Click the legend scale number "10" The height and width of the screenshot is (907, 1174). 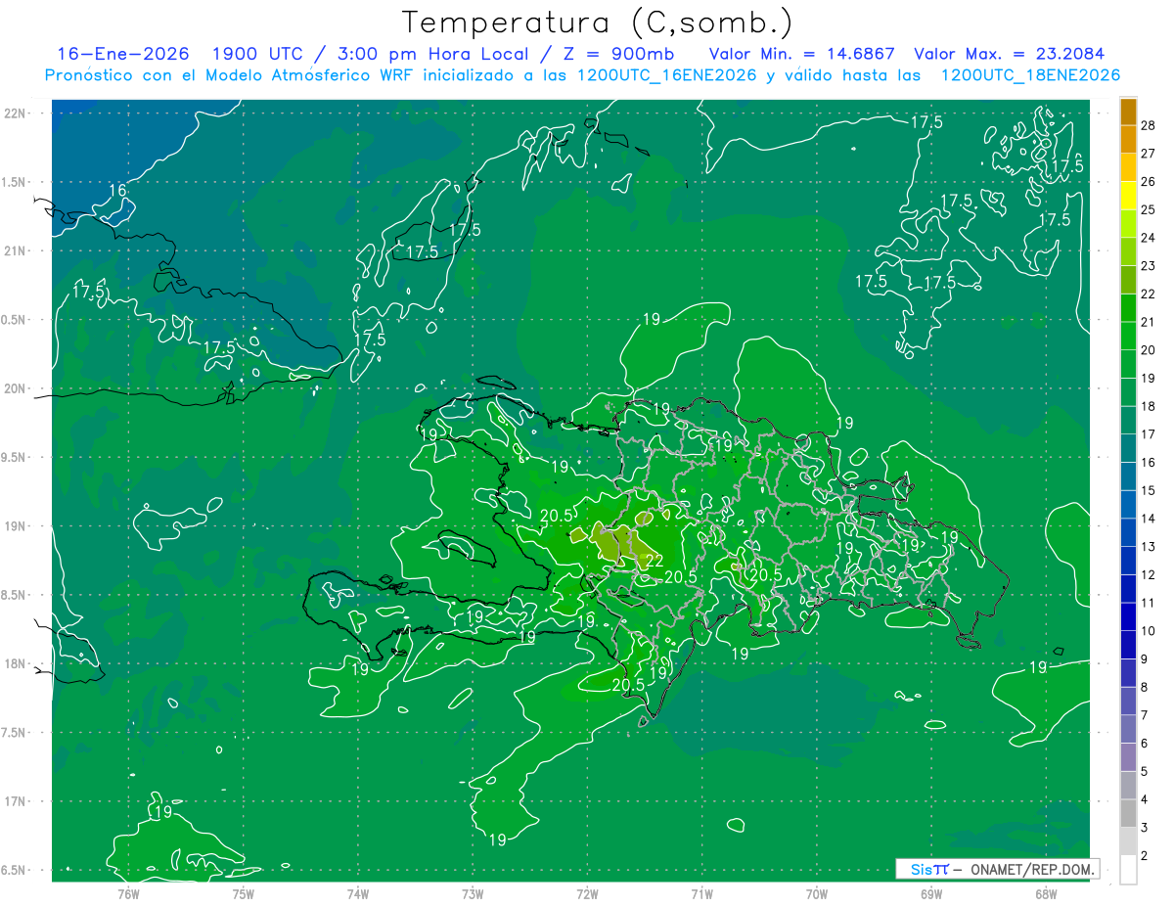click(x=1149, y=631)
